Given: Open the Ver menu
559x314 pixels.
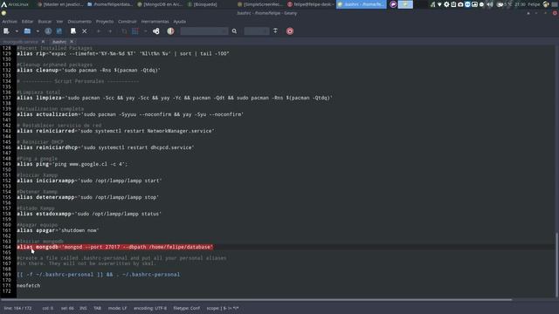Looking at the screenshot, I should click(x=59, y=21).
